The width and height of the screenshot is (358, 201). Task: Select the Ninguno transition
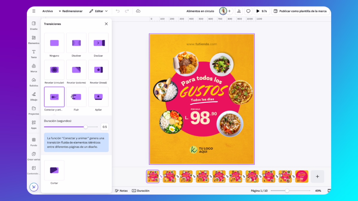54,43
